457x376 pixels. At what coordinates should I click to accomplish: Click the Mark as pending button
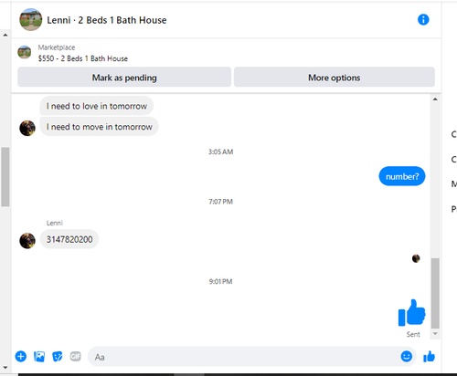(124, 78)
